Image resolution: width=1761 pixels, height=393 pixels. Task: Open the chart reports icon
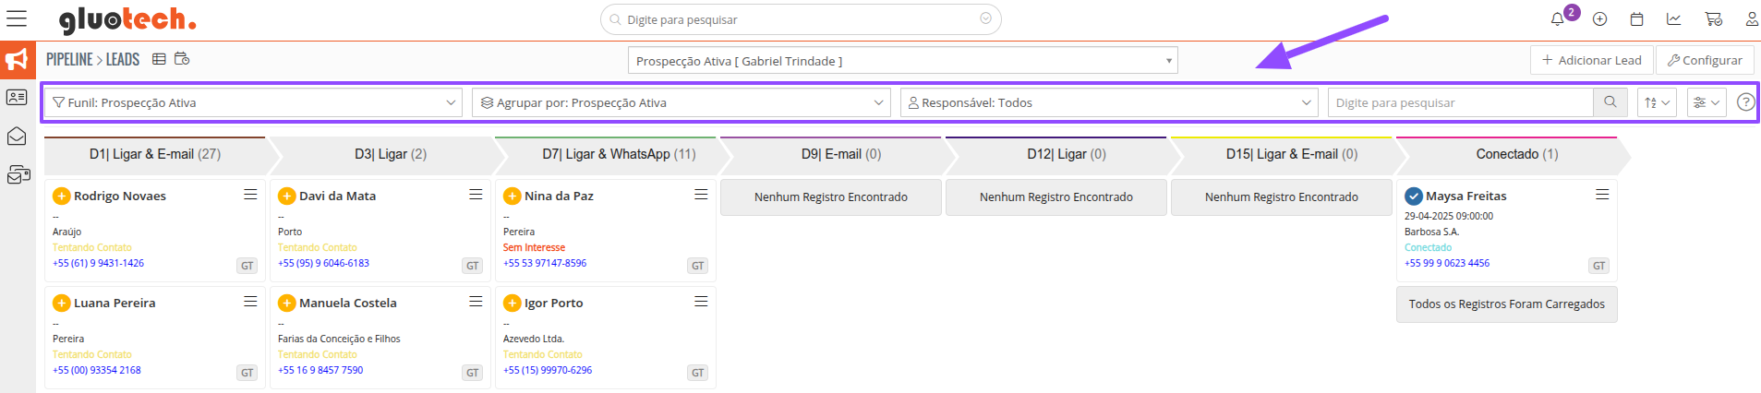point(1673,19)
